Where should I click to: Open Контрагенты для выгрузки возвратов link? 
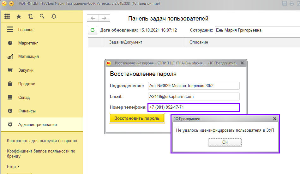(x=42, y=141)
